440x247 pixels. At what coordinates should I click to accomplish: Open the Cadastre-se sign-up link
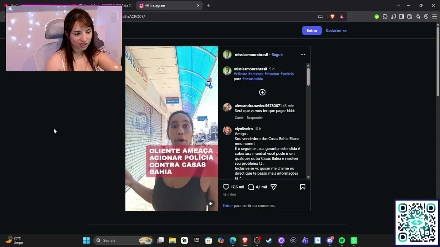[336, 31]
